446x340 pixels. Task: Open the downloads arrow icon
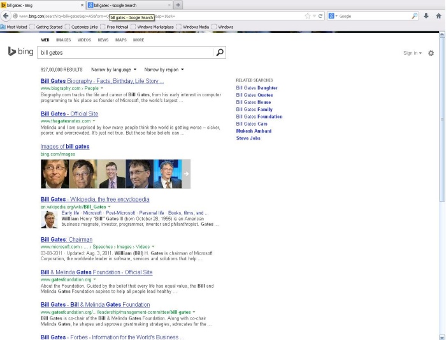click(x=426, y=16)
